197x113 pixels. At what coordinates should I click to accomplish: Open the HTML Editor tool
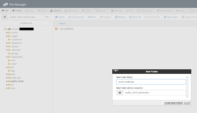pos(145,10)
